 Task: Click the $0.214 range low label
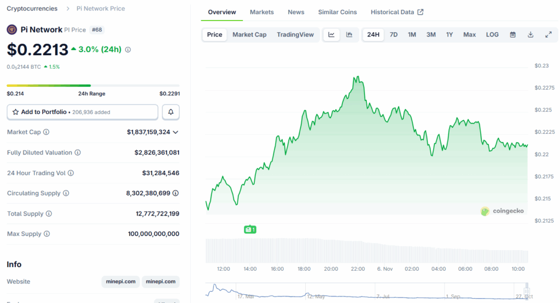(15, 94)
